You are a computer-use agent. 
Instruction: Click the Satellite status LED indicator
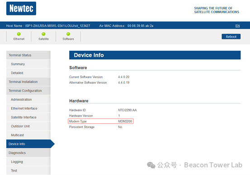43,34
